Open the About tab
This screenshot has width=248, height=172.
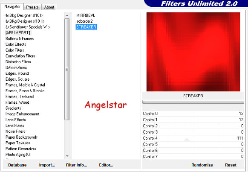(x=49, y=7)
